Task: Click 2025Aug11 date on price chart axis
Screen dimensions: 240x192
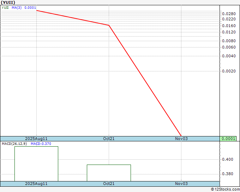Action: click(36, 139)
